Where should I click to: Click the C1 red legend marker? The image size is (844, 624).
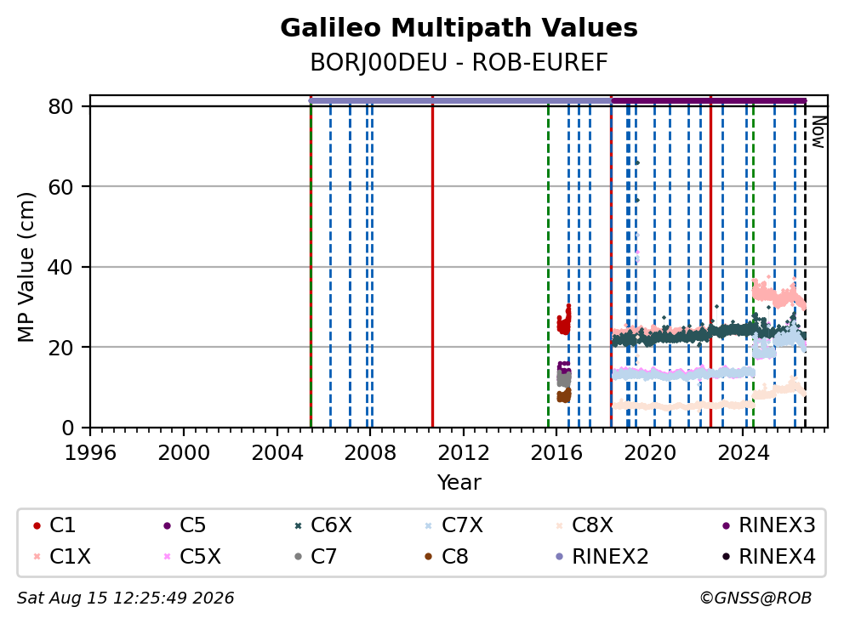pos(37,525)
